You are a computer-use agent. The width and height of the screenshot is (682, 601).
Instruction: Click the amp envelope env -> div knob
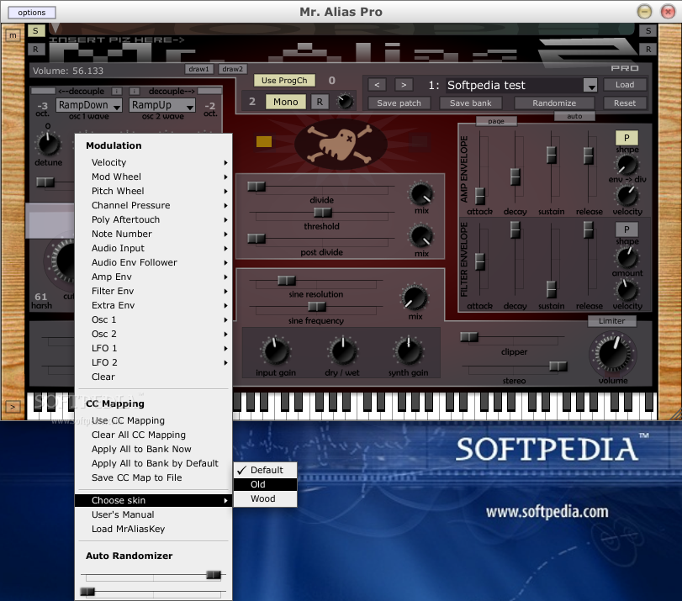(626, 165)
